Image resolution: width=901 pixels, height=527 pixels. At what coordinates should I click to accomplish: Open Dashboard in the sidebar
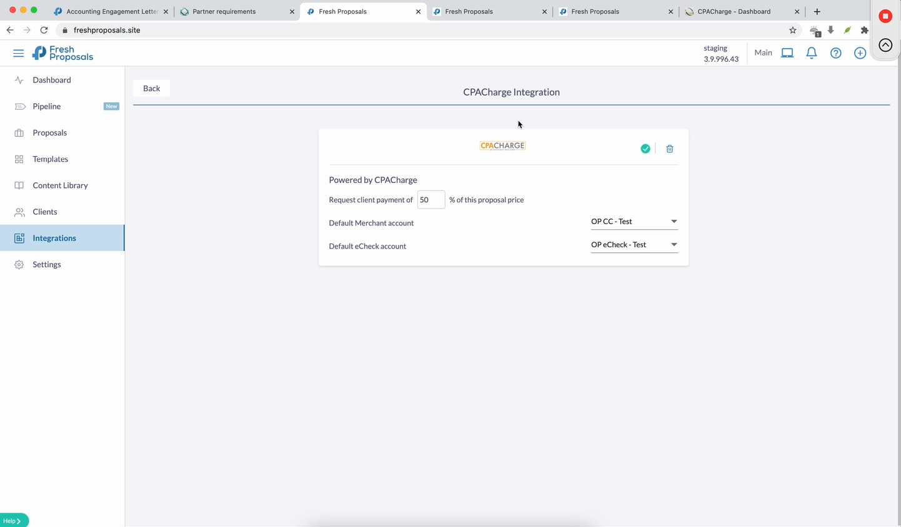point(62,80)
